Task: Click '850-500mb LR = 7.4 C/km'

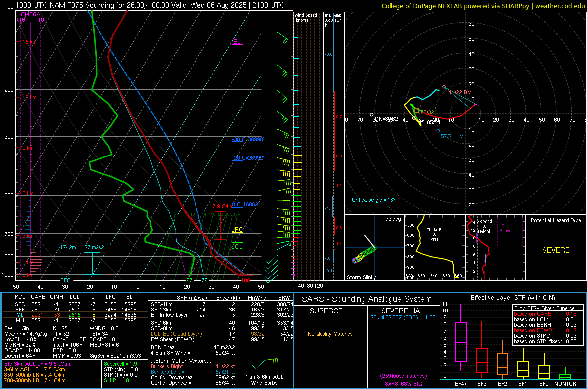Action: pyautogui.click(x=35, y=375)
